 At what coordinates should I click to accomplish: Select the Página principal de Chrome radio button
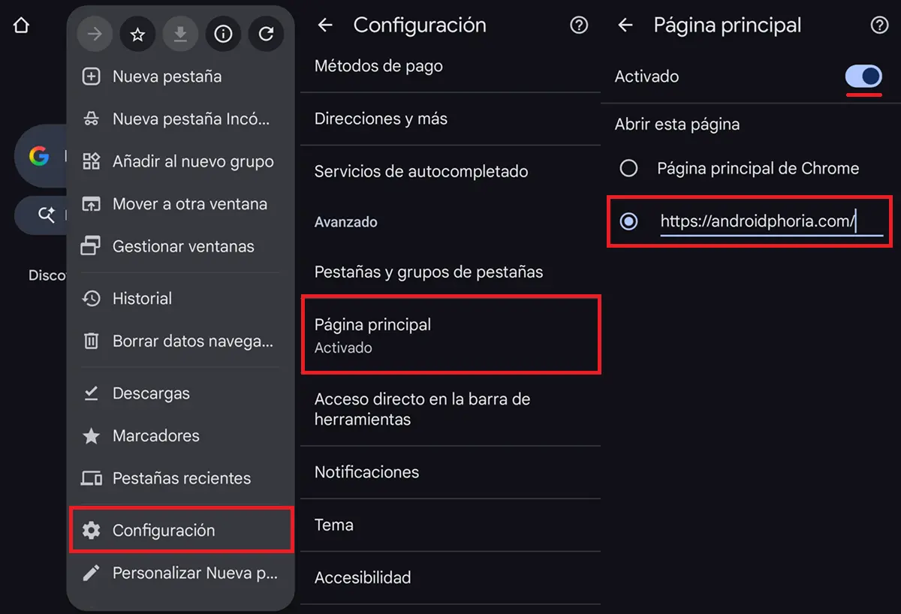click(x=628, y=168)
